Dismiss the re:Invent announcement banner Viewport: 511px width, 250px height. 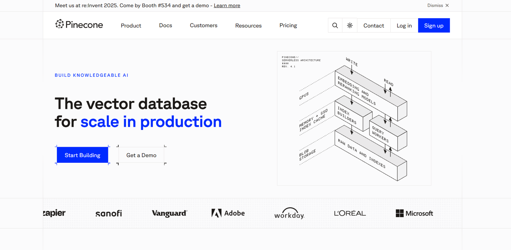pyautogui.click(x=438, y=5)
